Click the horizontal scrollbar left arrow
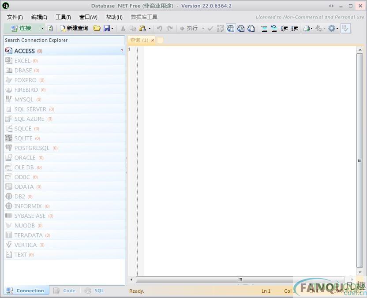 click(131, 279)
